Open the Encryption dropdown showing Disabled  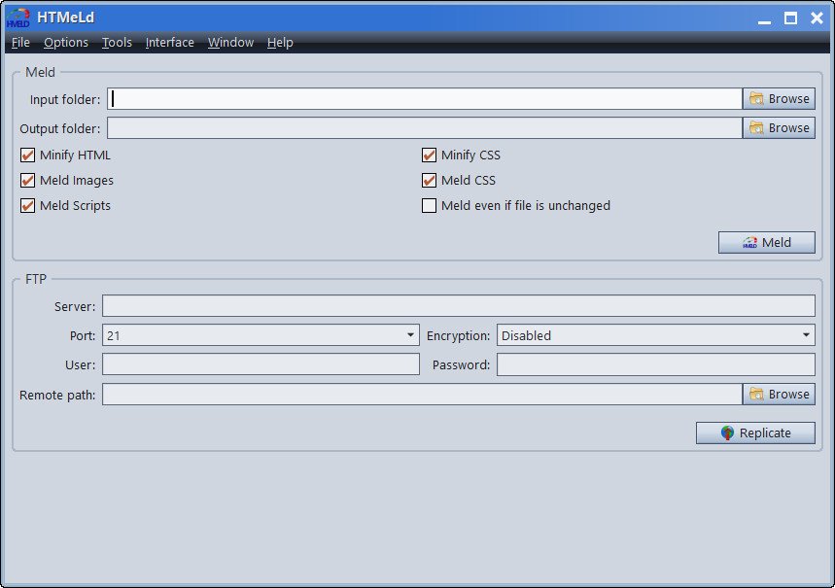[655, 335]
